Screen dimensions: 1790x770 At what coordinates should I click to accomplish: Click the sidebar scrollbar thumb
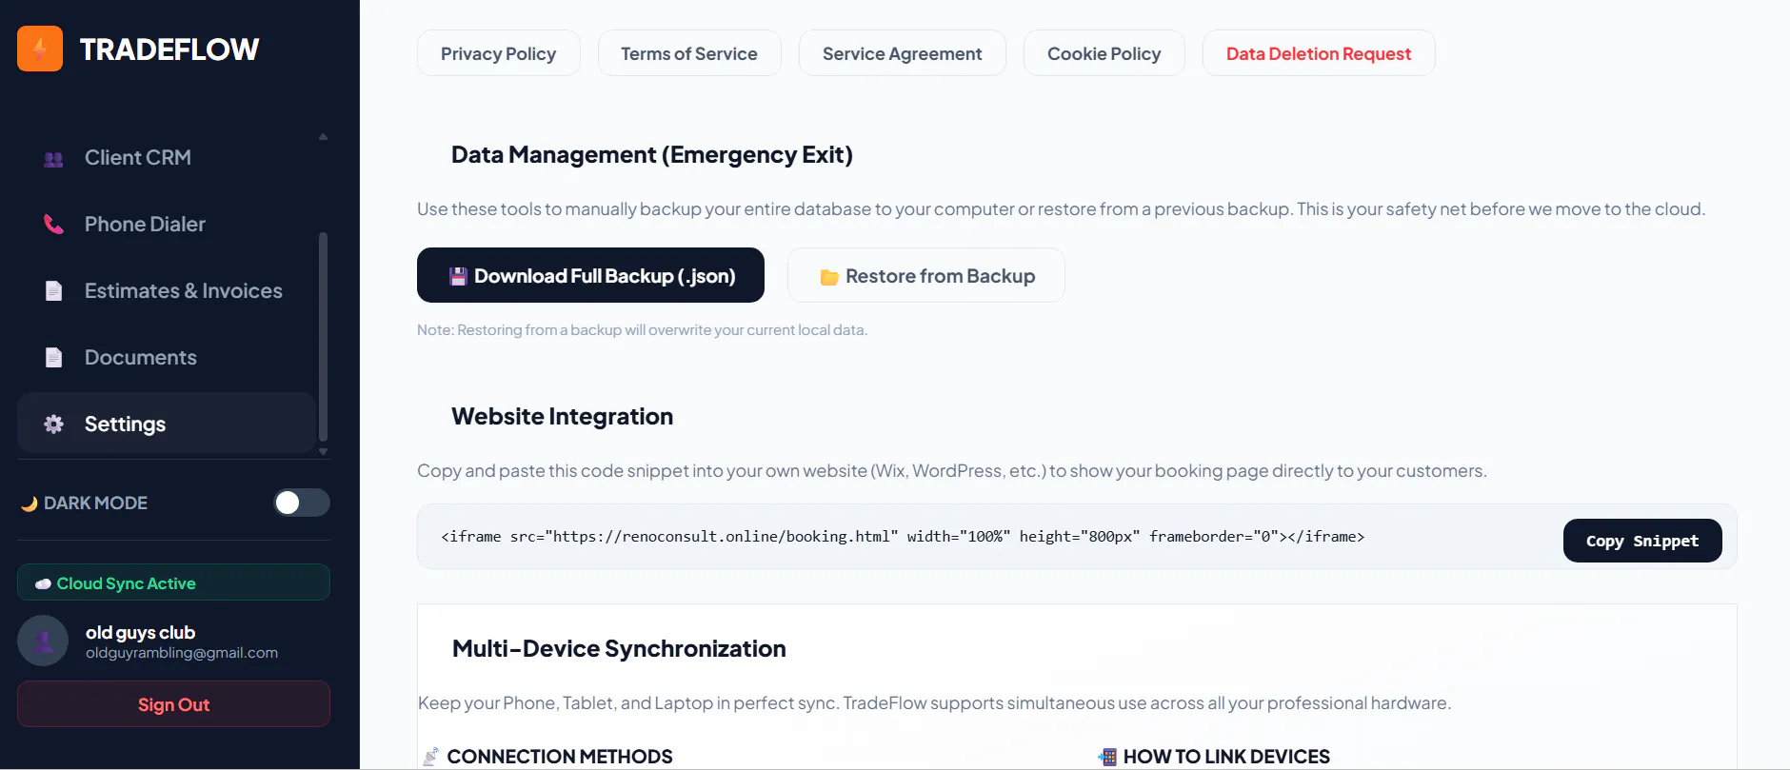(x=324, y=337)
